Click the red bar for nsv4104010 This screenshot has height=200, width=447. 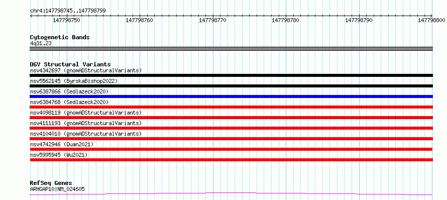pos(231,139)
